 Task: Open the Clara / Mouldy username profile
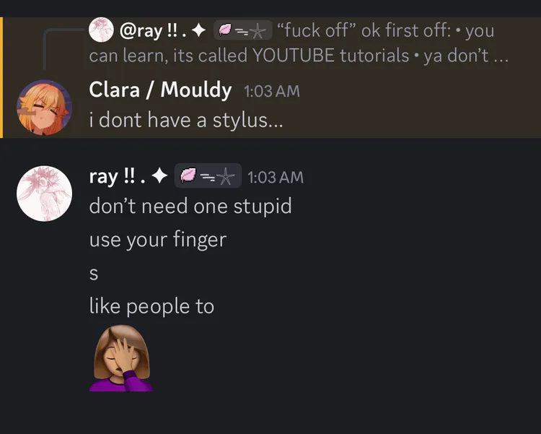(160, 90)
